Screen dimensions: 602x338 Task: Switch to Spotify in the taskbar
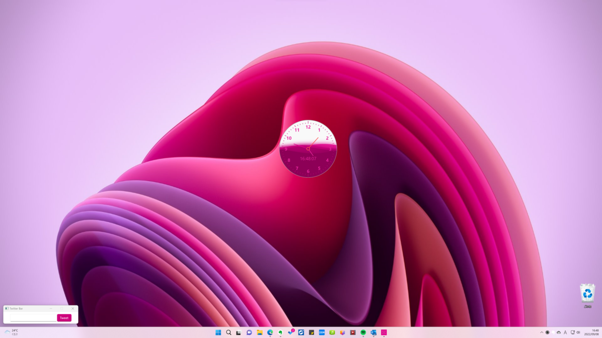pyautogui.click(x=363, y=332)
